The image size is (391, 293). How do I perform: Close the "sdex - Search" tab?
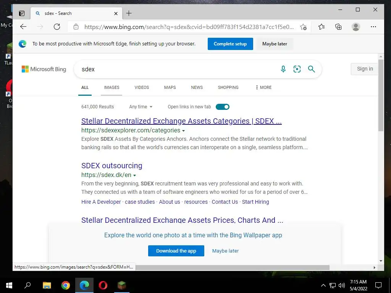coord(116,13)
